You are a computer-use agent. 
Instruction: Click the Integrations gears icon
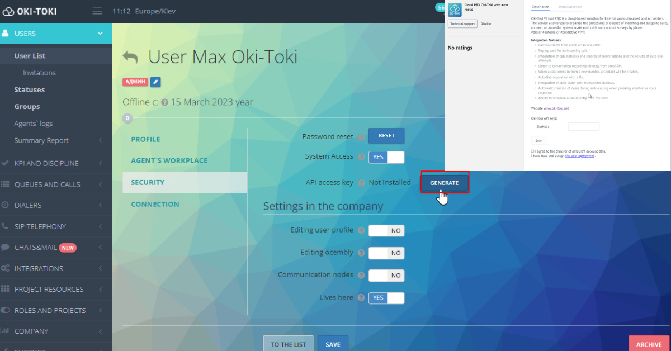point(5,268)
